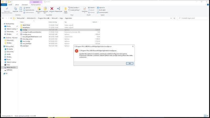The image size is (210, 118).
Task: Select Místní disk (C:) in navigation pane
Action: coord(11,67)
